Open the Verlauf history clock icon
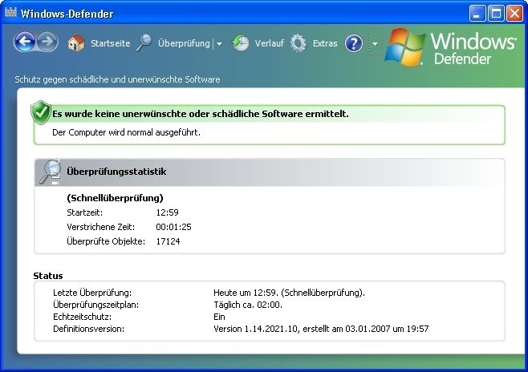The width and height of the screenshot is (528, 372). 241,43
